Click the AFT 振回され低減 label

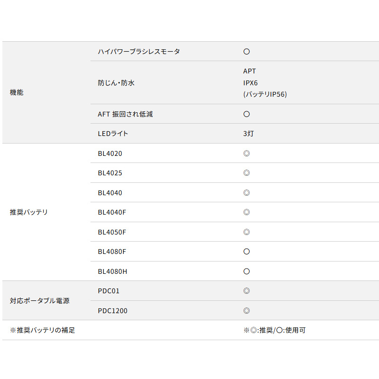click(125, 114)
